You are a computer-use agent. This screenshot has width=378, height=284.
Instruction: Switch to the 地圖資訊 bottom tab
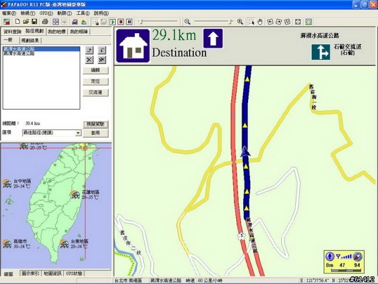[x=53, y=273]
